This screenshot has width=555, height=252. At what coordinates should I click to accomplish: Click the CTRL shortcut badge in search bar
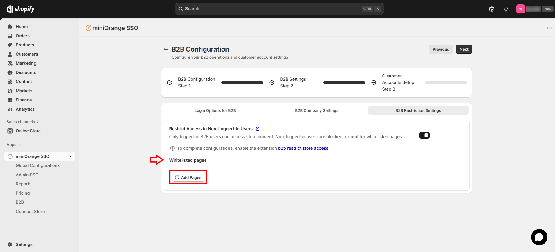367,9
